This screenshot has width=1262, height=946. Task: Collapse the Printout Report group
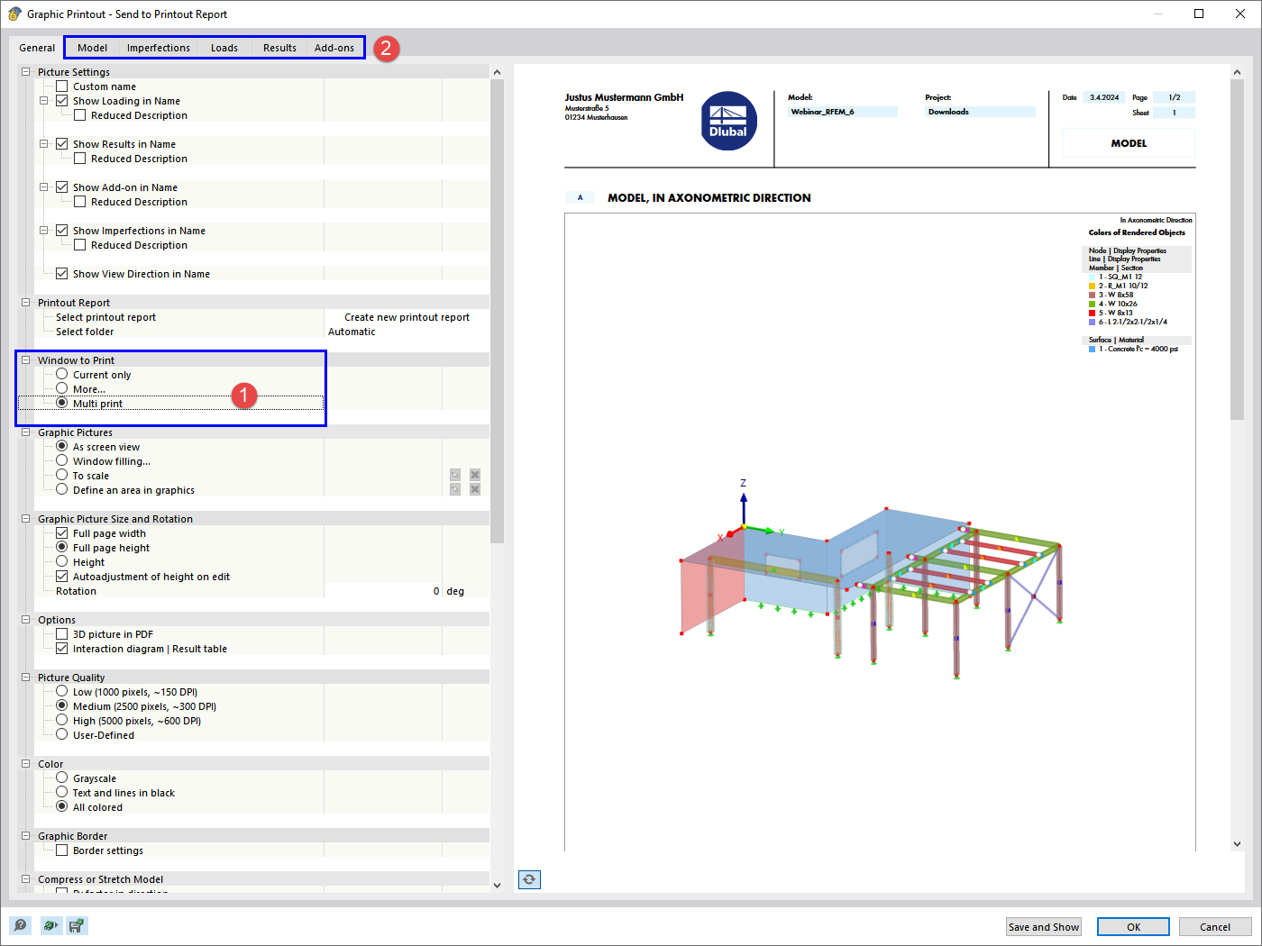(x=26, y=303)
